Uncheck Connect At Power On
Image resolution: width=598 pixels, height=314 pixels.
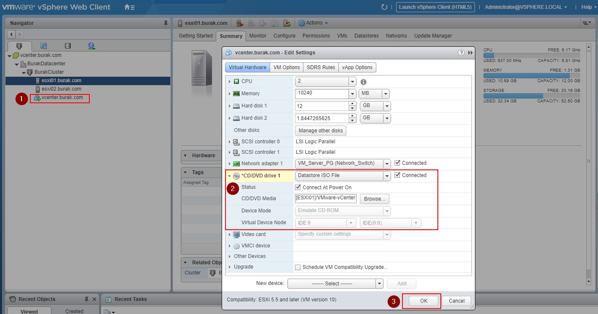point(298,188)
